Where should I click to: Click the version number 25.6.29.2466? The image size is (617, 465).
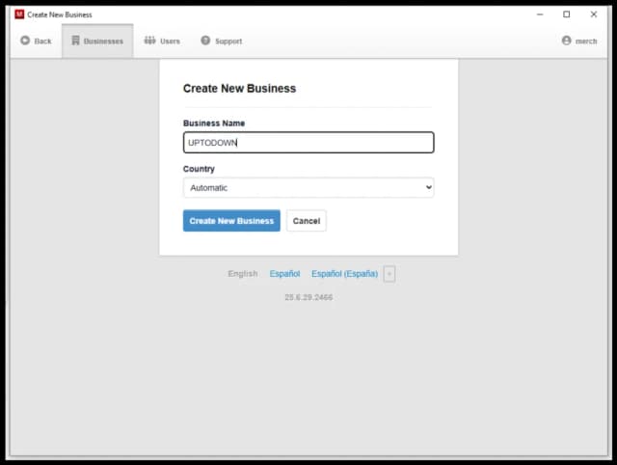click(x=308, y=297)
